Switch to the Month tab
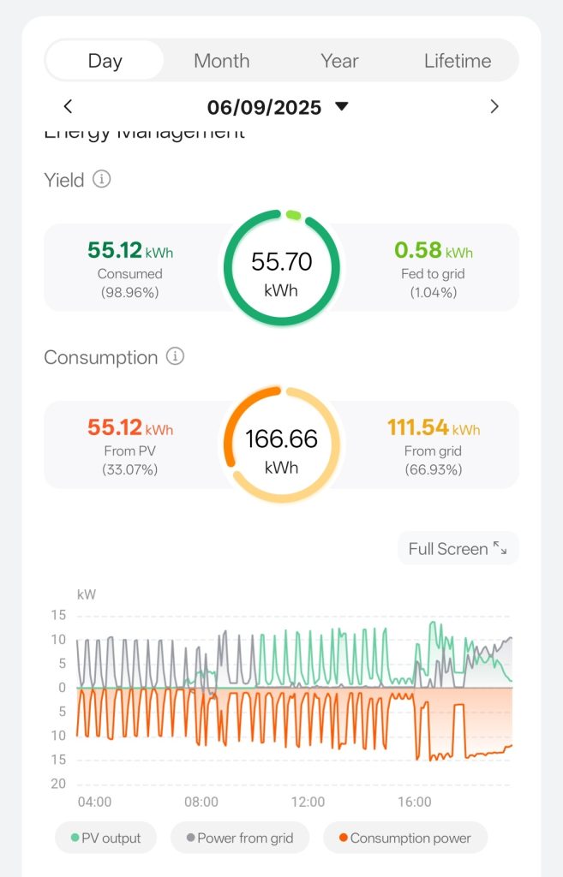This screenshot has width=563, height=877. tap(221, 61)
